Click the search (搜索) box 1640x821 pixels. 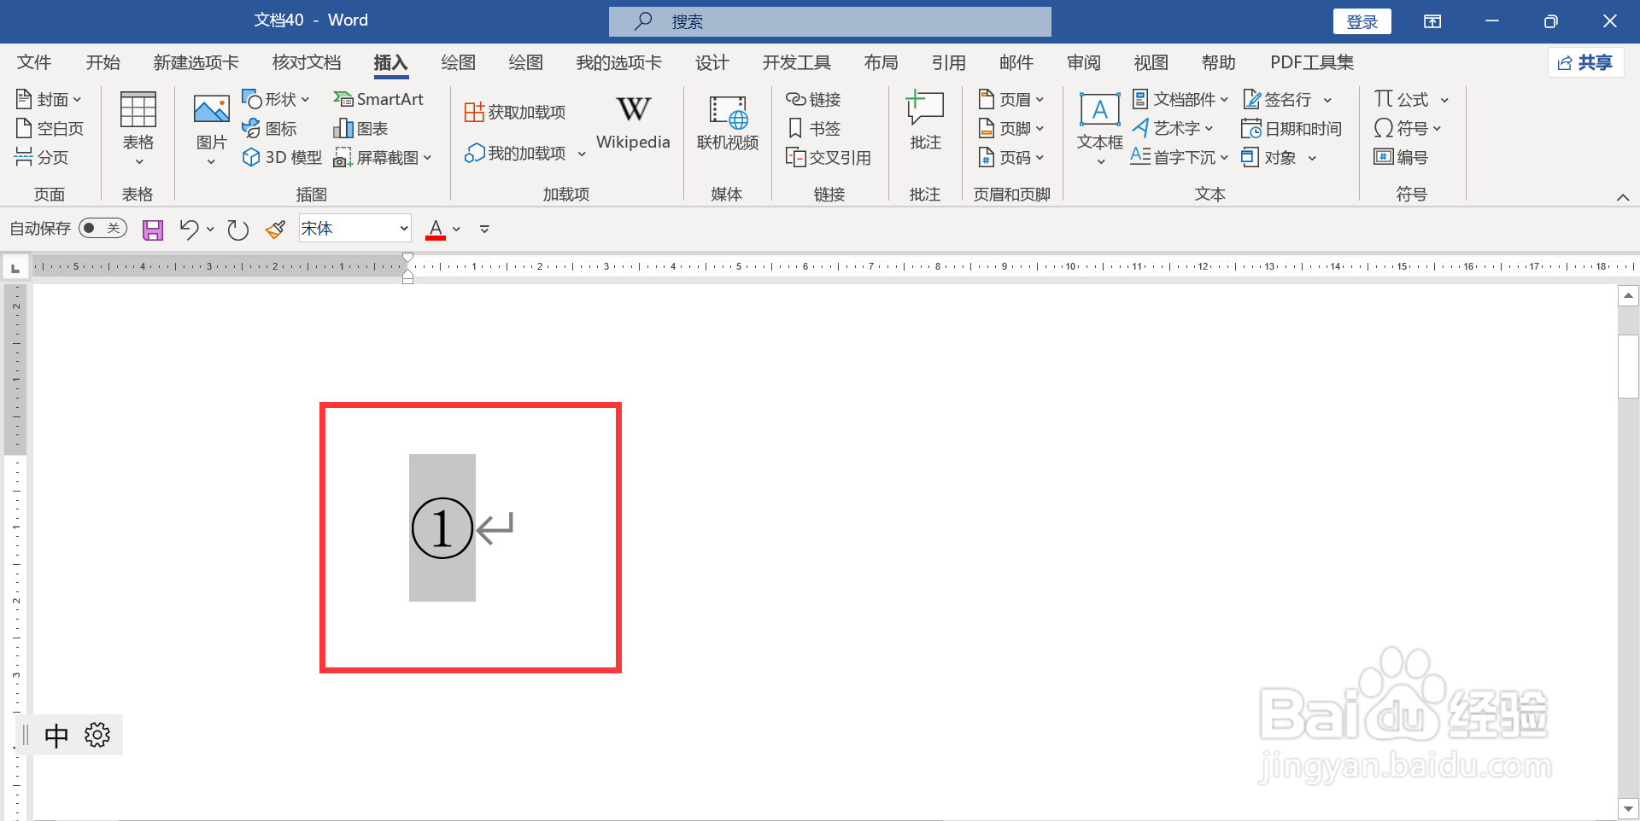[x=830, y=21]
